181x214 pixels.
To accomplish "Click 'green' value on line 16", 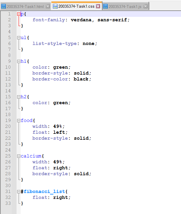I will point(61,103).
